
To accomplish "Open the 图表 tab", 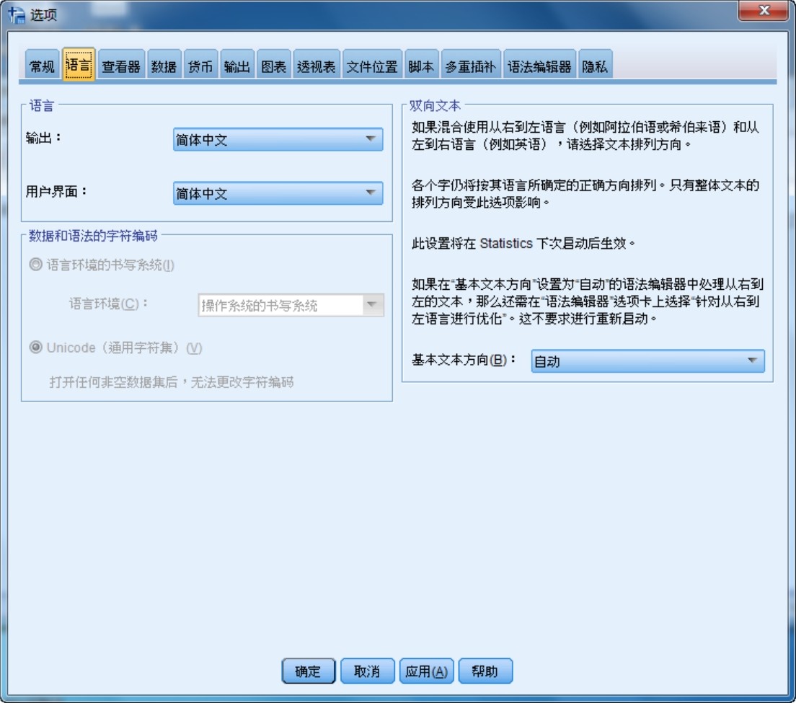I will pyautogui.click(x=274, y=66).
